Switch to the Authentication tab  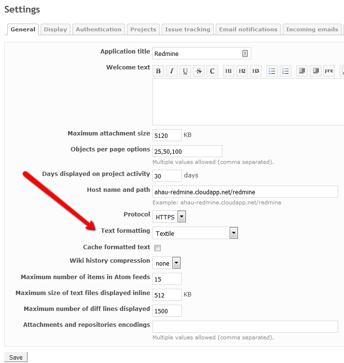[x=98, y=29]
